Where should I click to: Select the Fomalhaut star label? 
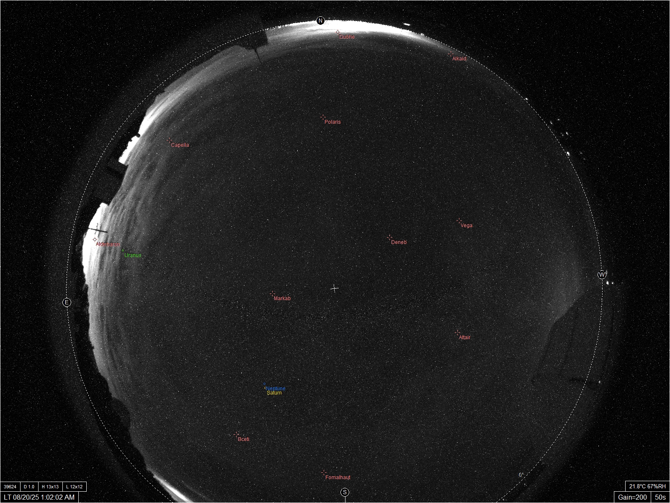click(x=338, y=477)
